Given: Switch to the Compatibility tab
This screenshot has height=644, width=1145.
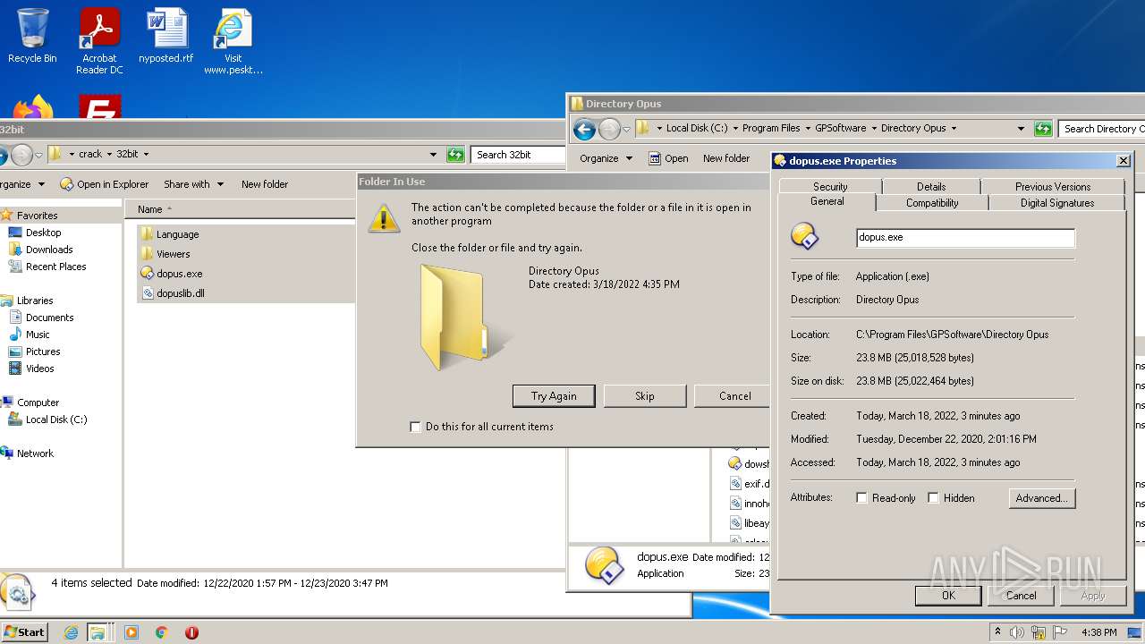Looking at the screenshot, I should 932,203.
